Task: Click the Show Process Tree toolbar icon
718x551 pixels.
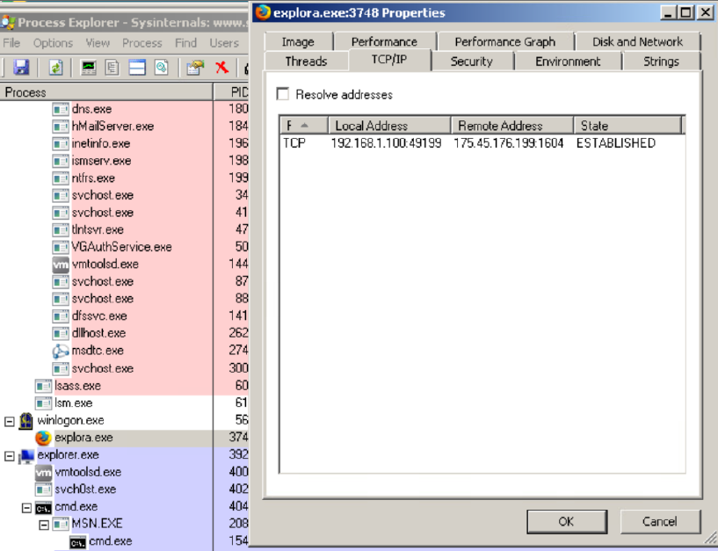Action: tap(112, 68)
